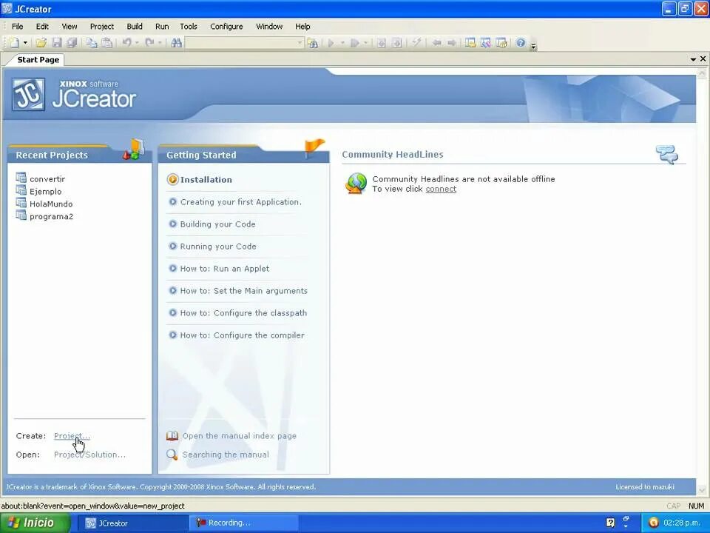Expand the Run project dropdown arrow
This screenshot has width=710, height=533.
coord(342,43)
